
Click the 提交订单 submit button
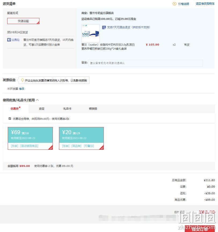200,229
